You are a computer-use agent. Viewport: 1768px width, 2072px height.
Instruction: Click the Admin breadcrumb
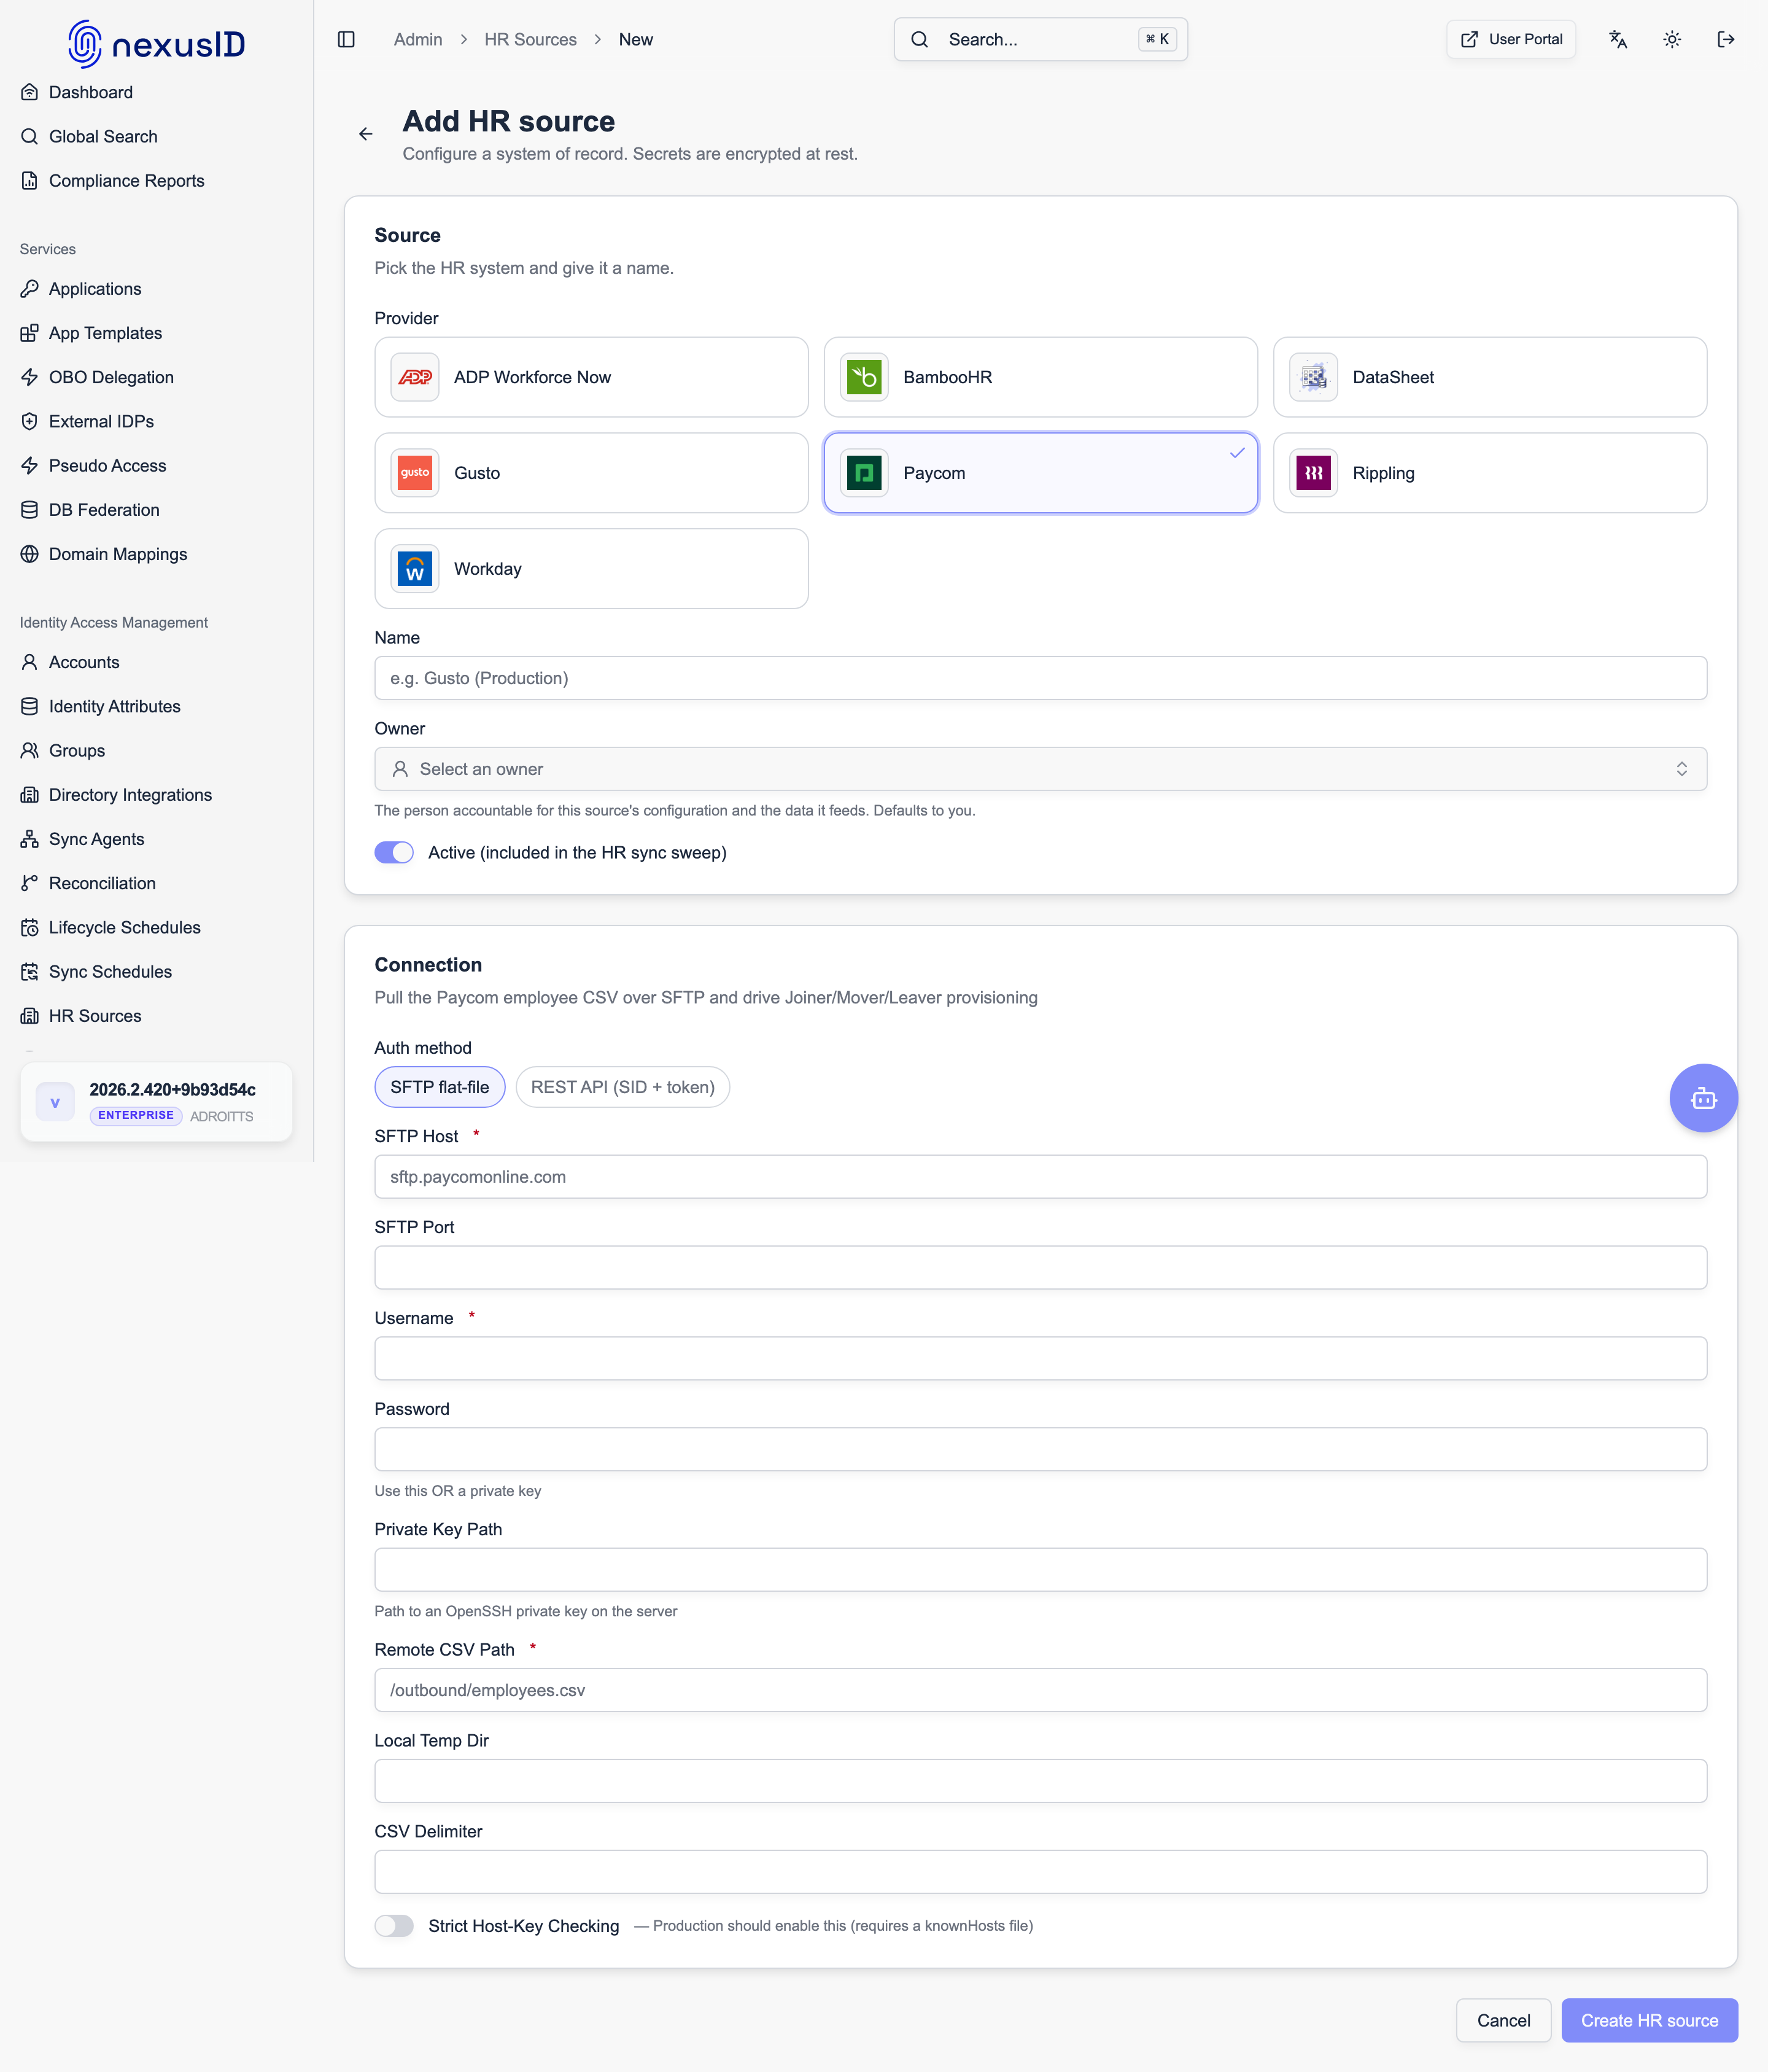(418, 40)
